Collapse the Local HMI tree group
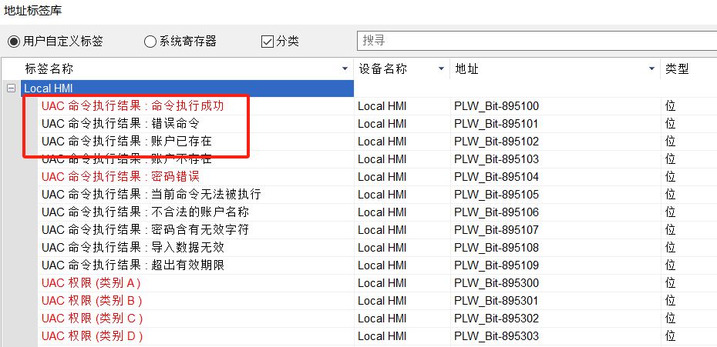The image size is (717, 347). click(x=11, y=88)
